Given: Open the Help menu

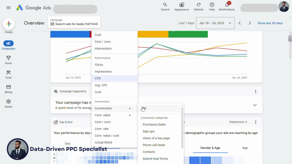Looking at the screenshot, I should pos(212,7).
